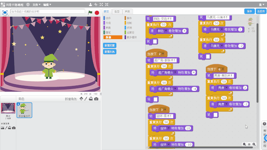Screen dimensions: 267x150
Task: Select the 运算符 operators block category
Action: click(x=130, y=32)
